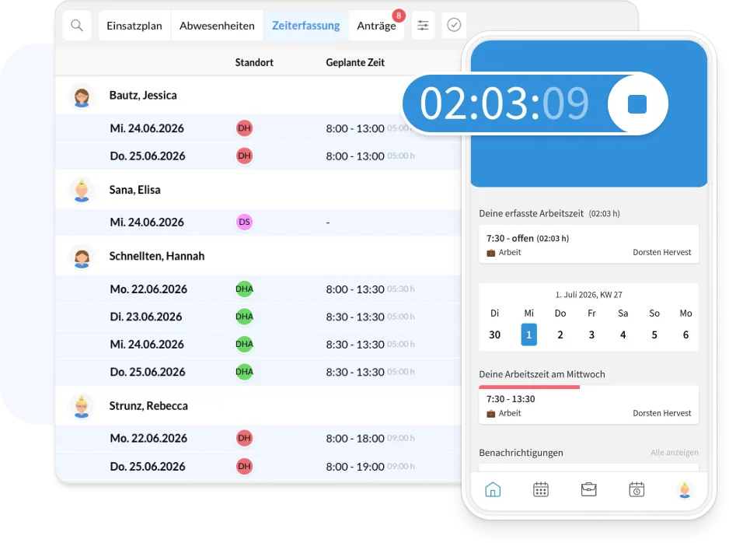Screen dimensions: 729x543
Task: Click the name Strunz, Rebecca
Action: point(148,406)
